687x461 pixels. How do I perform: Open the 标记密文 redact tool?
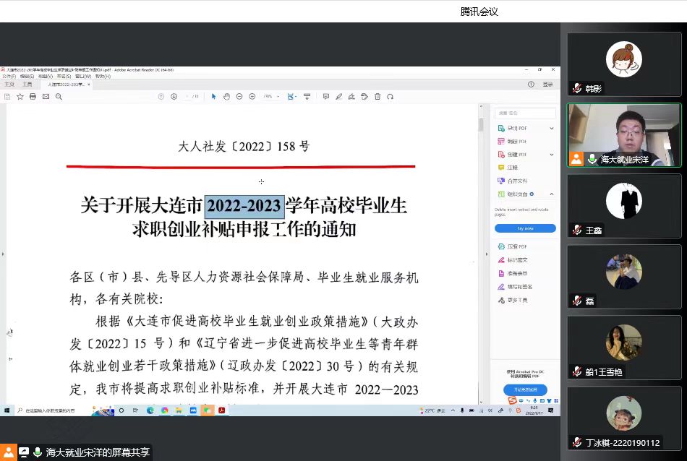click(x=513, y=260)
